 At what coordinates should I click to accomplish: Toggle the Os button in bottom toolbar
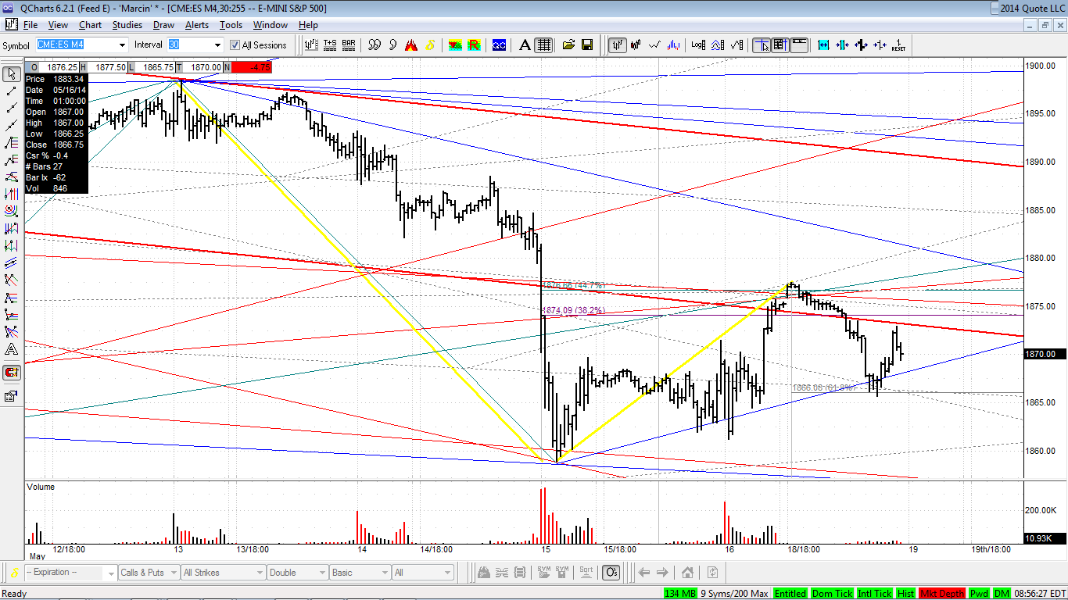[x=611, y=573]
